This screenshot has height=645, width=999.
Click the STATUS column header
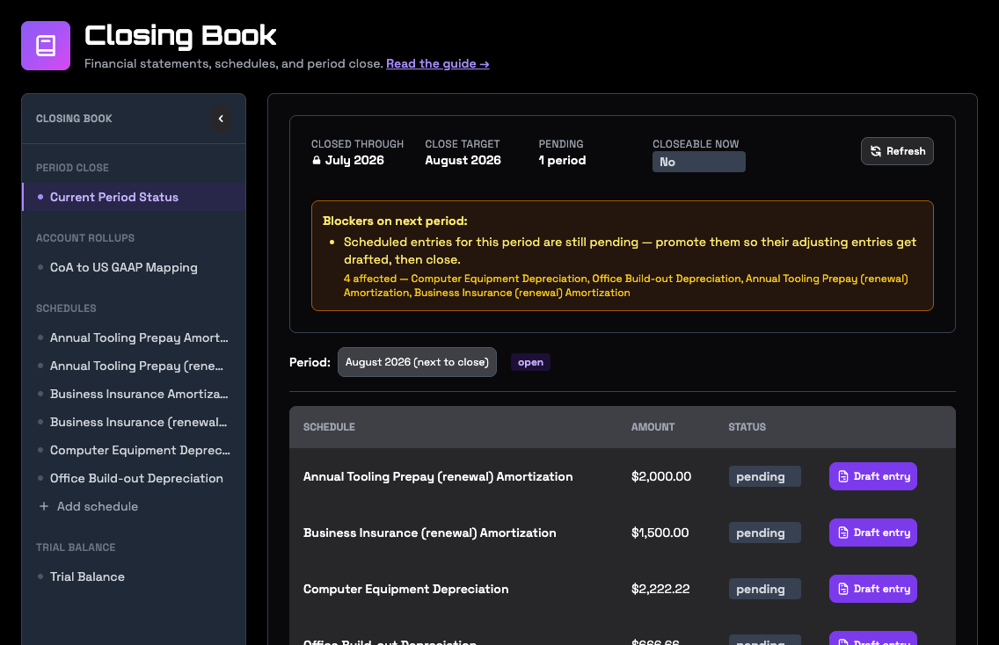coord(747,426)
